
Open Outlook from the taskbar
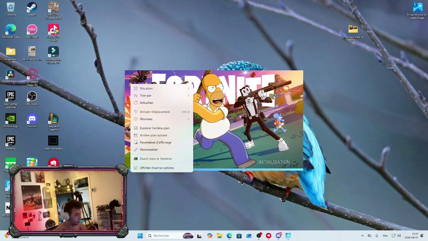[249, 236]
